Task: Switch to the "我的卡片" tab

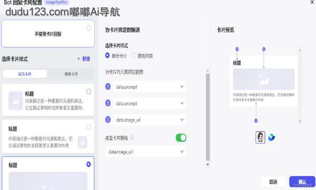Action: [x=71, y=74]
